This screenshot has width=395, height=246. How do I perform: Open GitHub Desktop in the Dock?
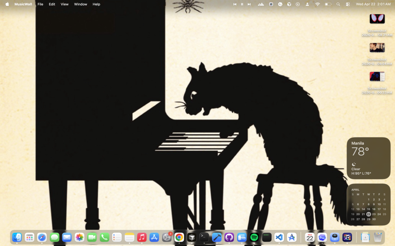[229, 237]
